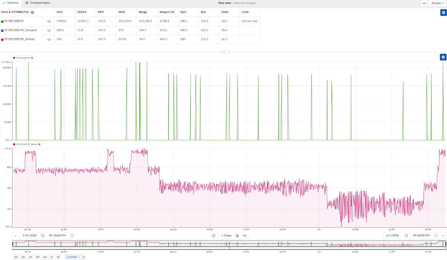The image size is (447, 260).
Task: Click the move icon on ST-FIC1005.PV_Shifted chart label
Action: point(39,144)
